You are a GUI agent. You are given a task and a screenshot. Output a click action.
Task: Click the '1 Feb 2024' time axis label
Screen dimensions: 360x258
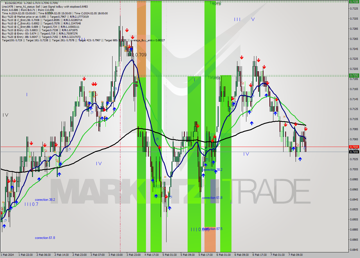(7, 255)
